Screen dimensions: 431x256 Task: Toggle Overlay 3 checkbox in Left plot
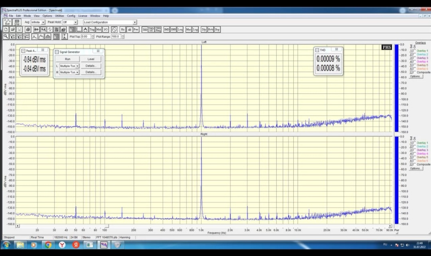[415, 58]
